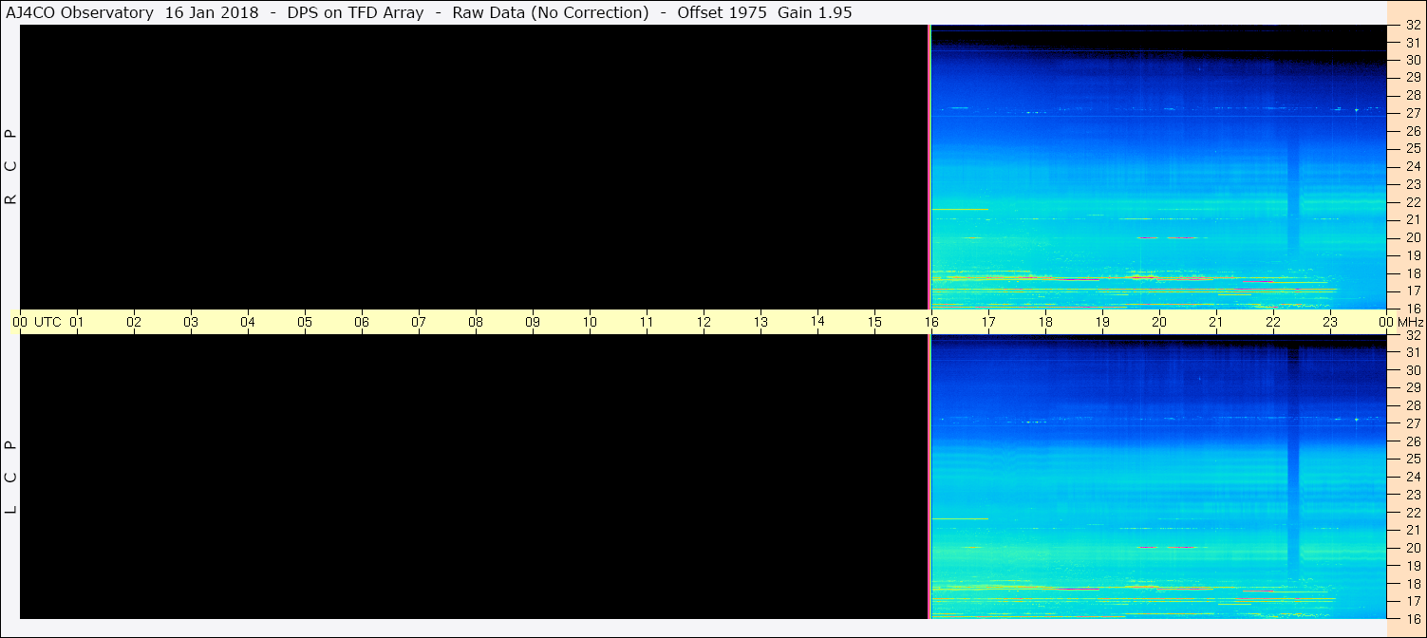Viewport: 1427px width, 638px height.
Task: Pick hour 21 on the UTC time axis
Action: [x=1216, y=322]
